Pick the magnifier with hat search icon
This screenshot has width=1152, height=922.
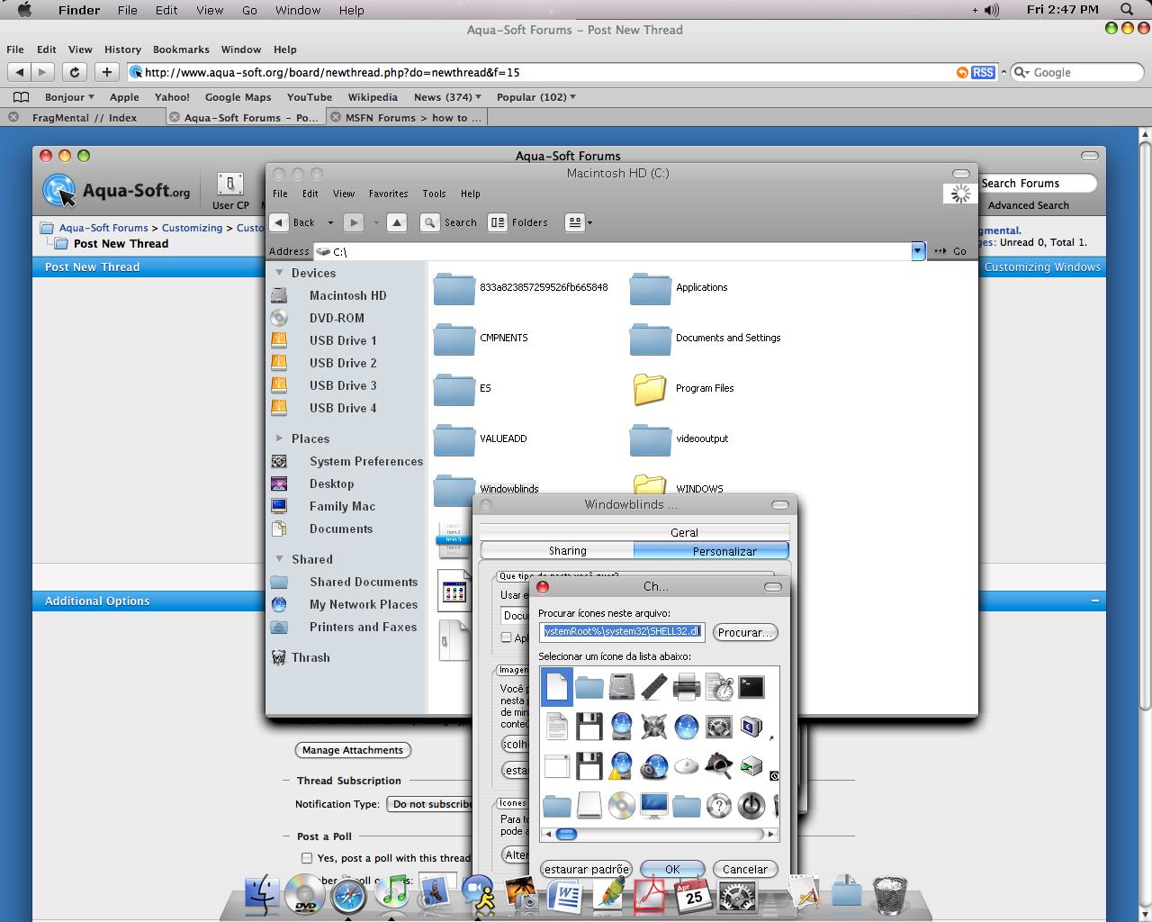pos(719,765)
